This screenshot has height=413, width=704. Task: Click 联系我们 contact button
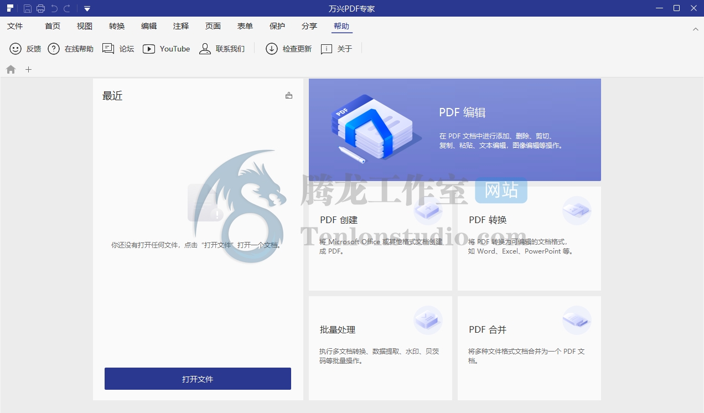222,49
